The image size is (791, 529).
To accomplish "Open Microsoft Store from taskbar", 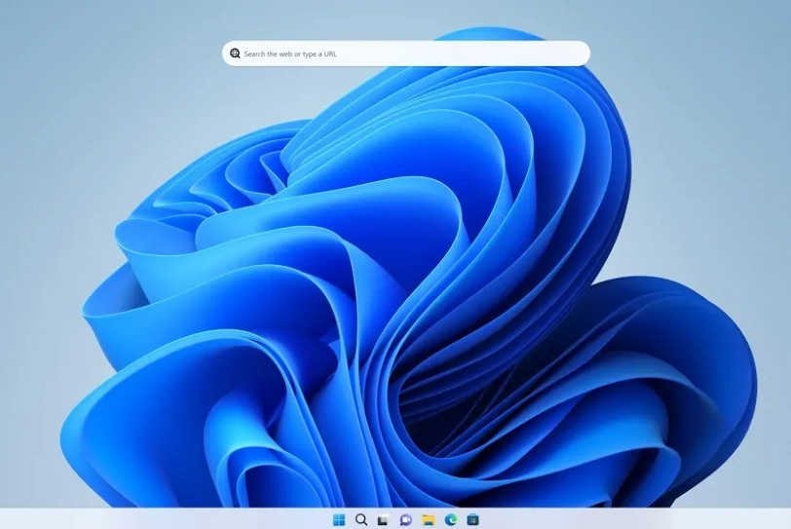I will 472,519.
